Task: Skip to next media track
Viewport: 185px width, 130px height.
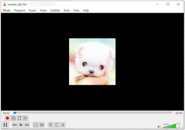Action: (x=27, y=125)
